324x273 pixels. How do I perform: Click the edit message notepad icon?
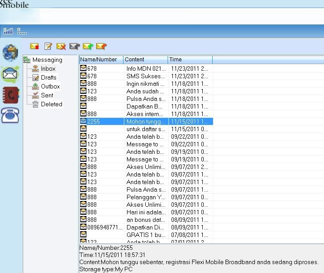point(48,46)
